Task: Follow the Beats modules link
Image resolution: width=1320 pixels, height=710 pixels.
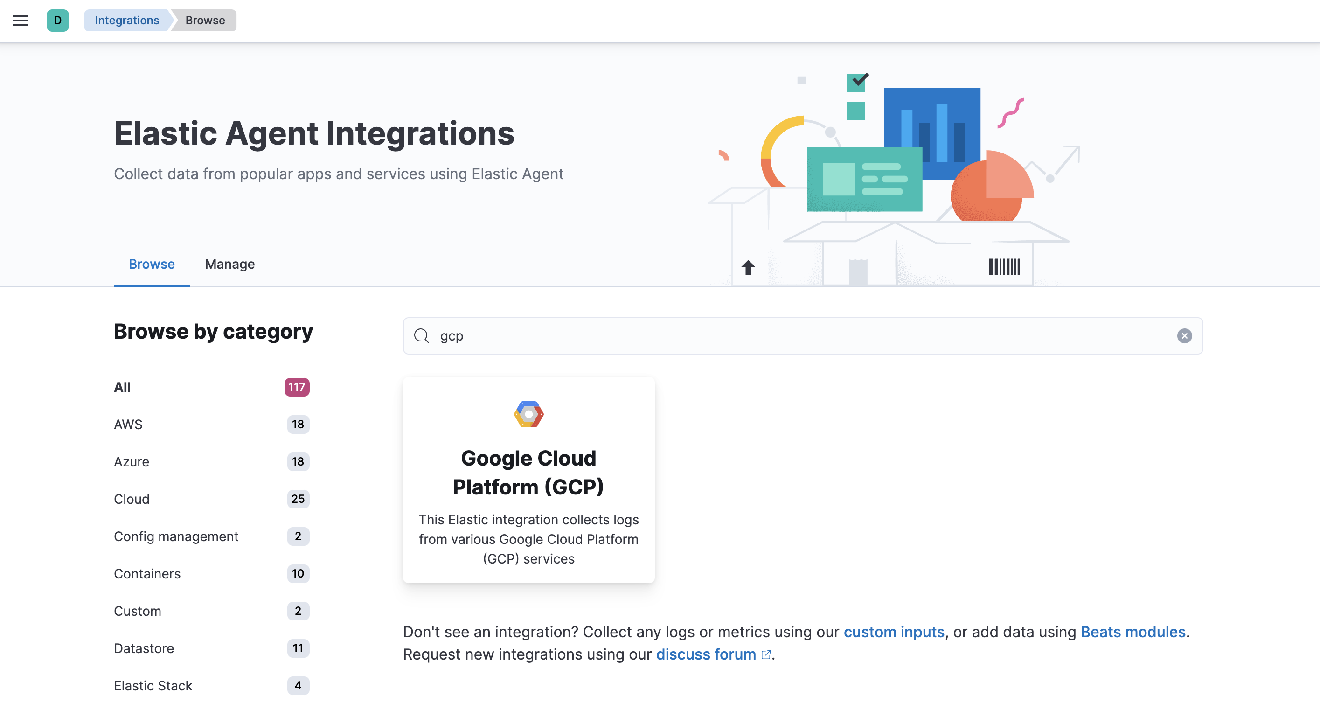Action: pos(1133,632)
